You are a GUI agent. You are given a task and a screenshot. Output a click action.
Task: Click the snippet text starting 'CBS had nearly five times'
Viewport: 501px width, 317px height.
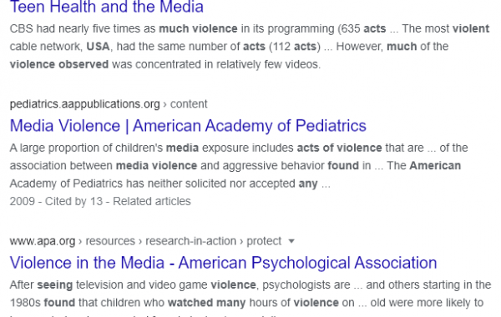click(x=249, y=46)
